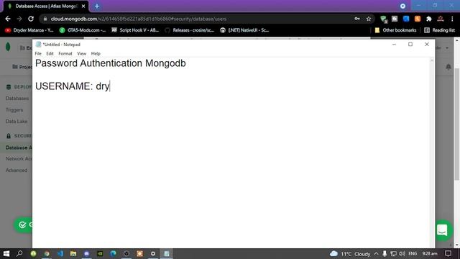The image size is (460, 259).
Task: Open the Notepad File menu
Action: tap(38, 53)
